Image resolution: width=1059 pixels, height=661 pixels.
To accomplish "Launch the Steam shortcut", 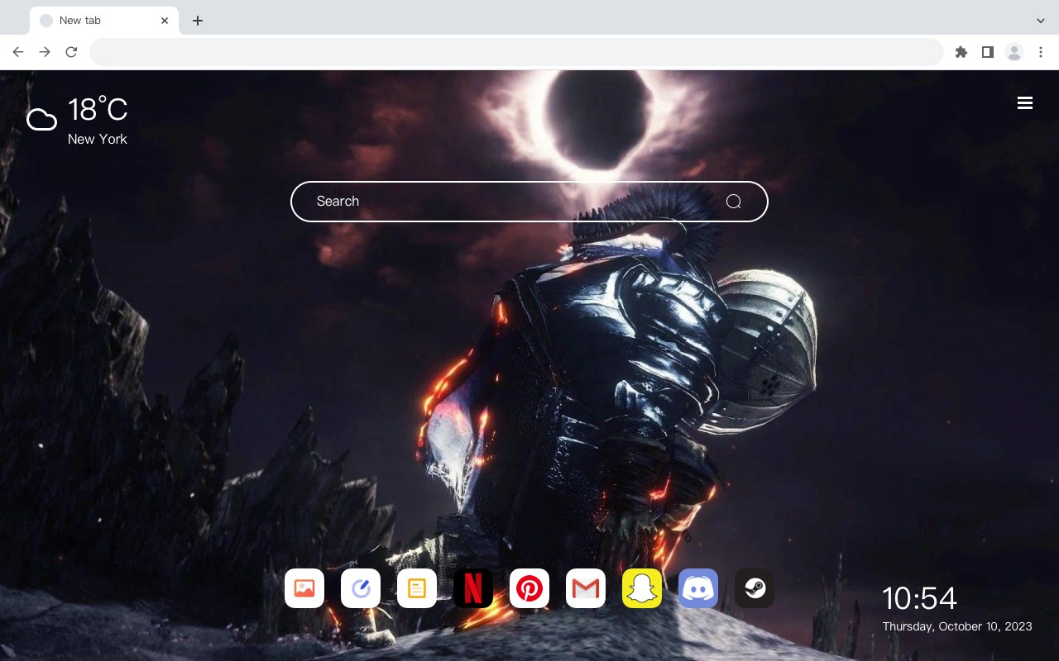I will (x=755, y=588).
